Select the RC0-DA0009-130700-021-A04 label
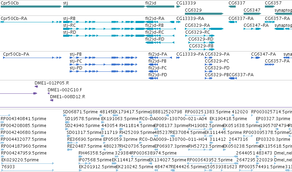This screenshot has height=172, width=292. coord(173,119)
